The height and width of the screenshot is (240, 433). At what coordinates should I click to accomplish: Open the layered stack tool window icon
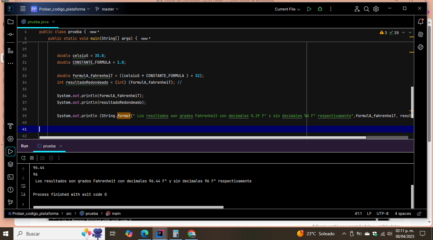tap(11, 164)
